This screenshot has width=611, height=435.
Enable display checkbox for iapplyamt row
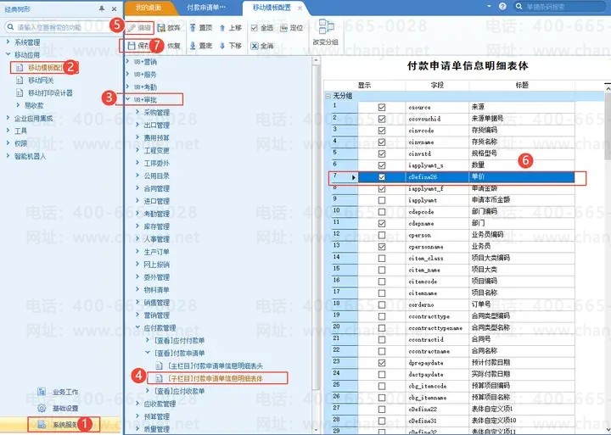(382, 198)
